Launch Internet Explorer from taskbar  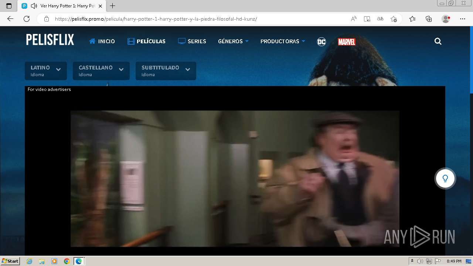[x=30, y=261]
